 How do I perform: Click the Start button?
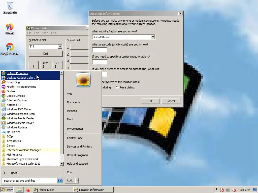pyautogui.click(x=7, y=190)
